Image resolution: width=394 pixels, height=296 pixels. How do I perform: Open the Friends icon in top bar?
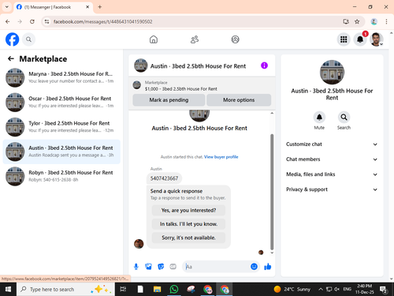click(195, 39)
